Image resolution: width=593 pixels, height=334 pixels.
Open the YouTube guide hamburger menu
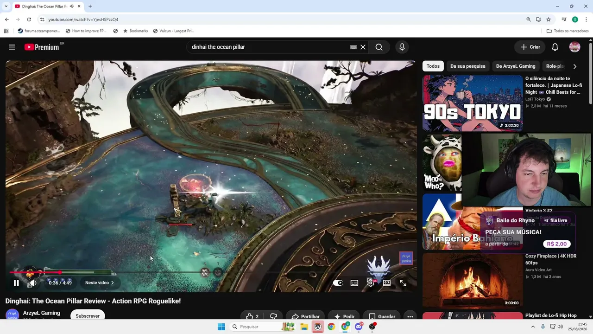(x=12, y=47)
